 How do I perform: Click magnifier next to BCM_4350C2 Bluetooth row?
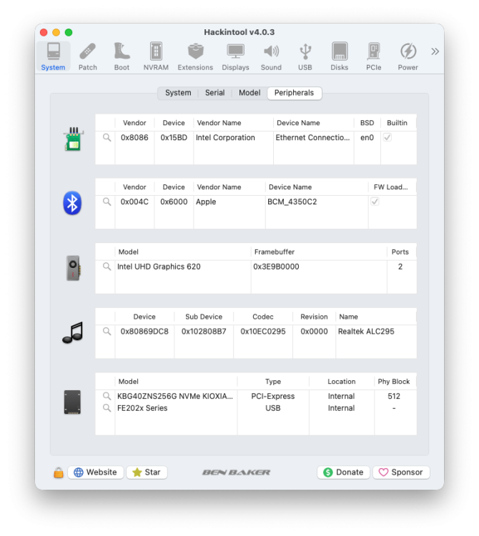107,202
